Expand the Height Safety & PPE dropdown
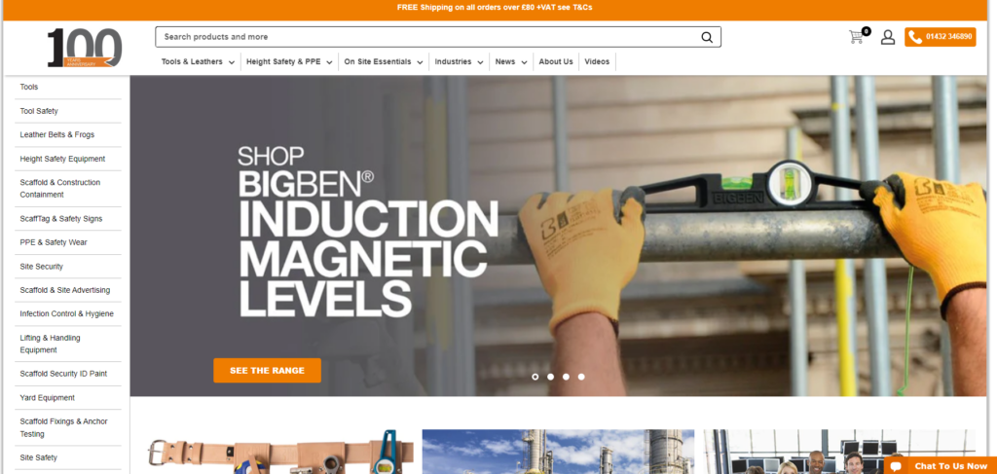Image resolution: width=997 pixels, height=474 pixels. tap(289, 61)
